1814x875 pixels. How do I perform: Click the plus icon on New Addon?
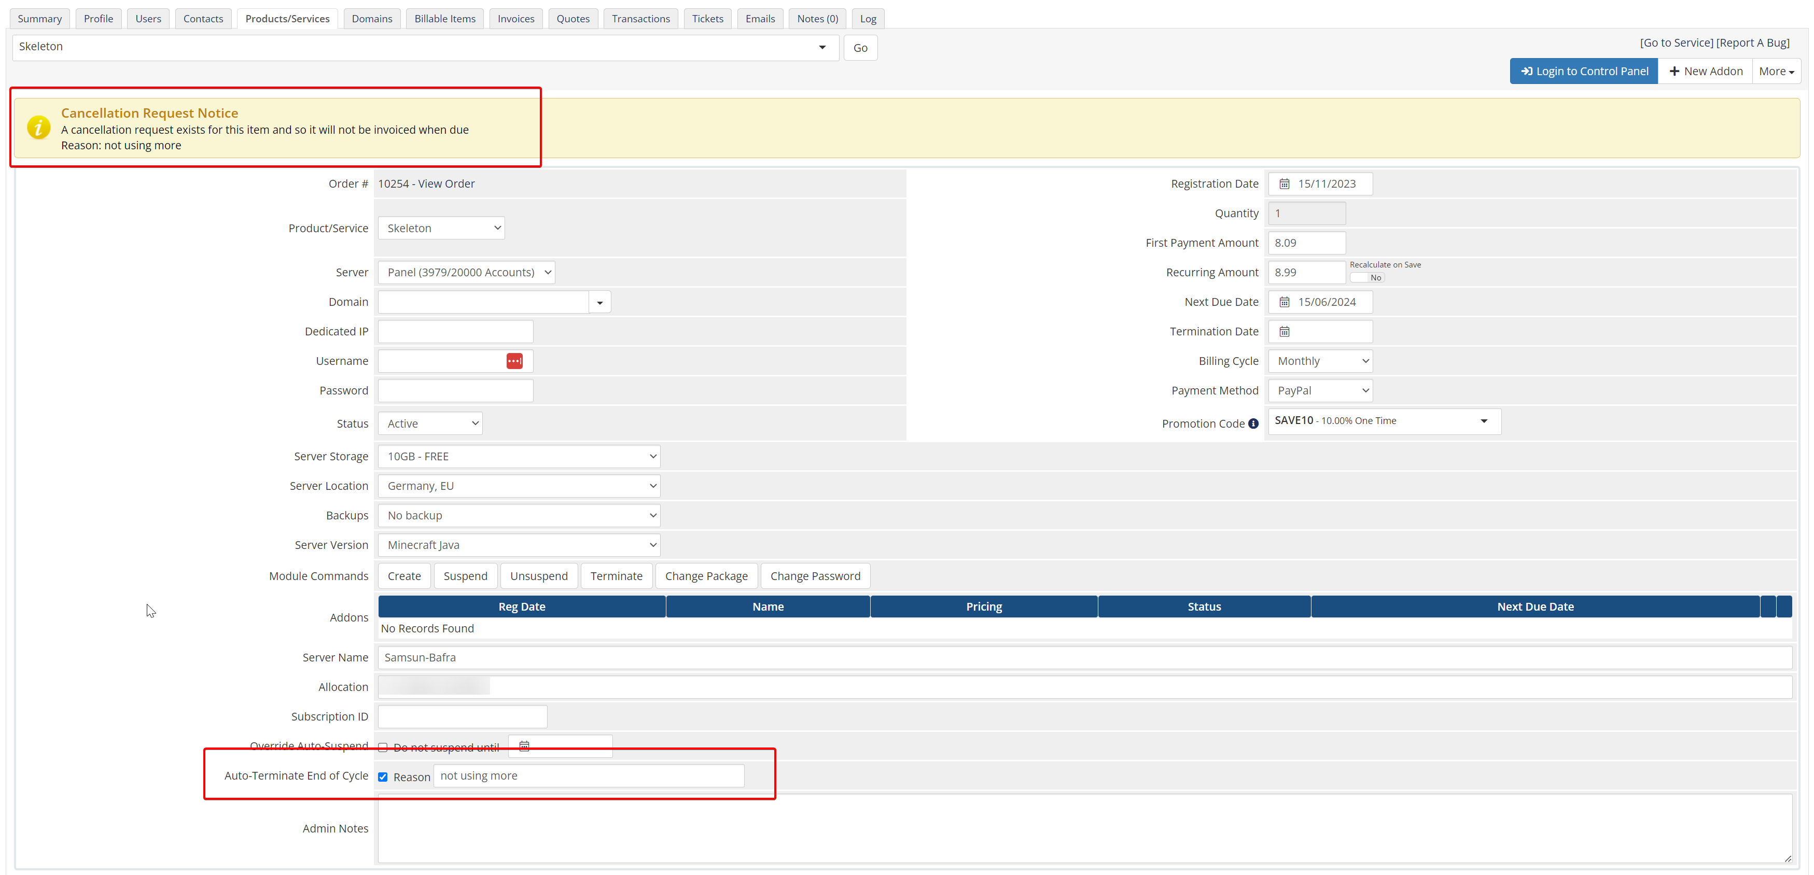coord(1674,71)
